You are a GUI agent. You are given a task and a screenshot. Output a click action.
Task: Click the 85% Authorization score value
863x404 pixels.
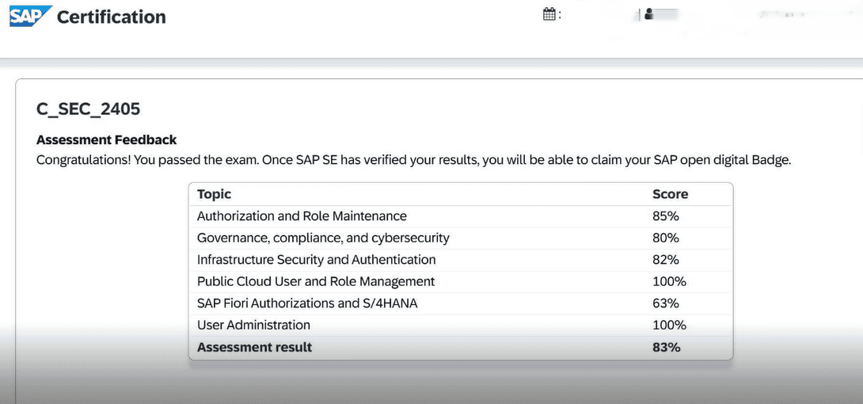[665, 216]
